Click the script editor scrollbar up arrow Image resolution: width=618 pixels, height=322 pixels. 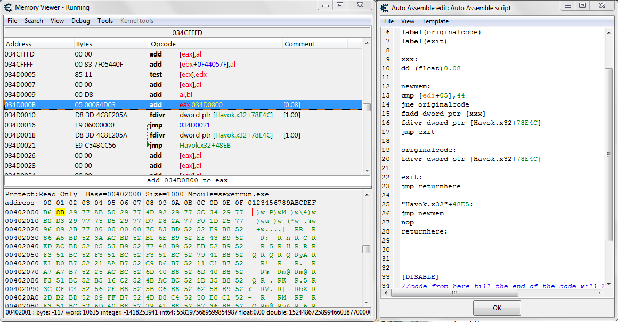coord(609,32)
